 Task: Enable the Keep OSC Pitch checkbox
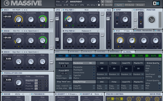[142, 78]
